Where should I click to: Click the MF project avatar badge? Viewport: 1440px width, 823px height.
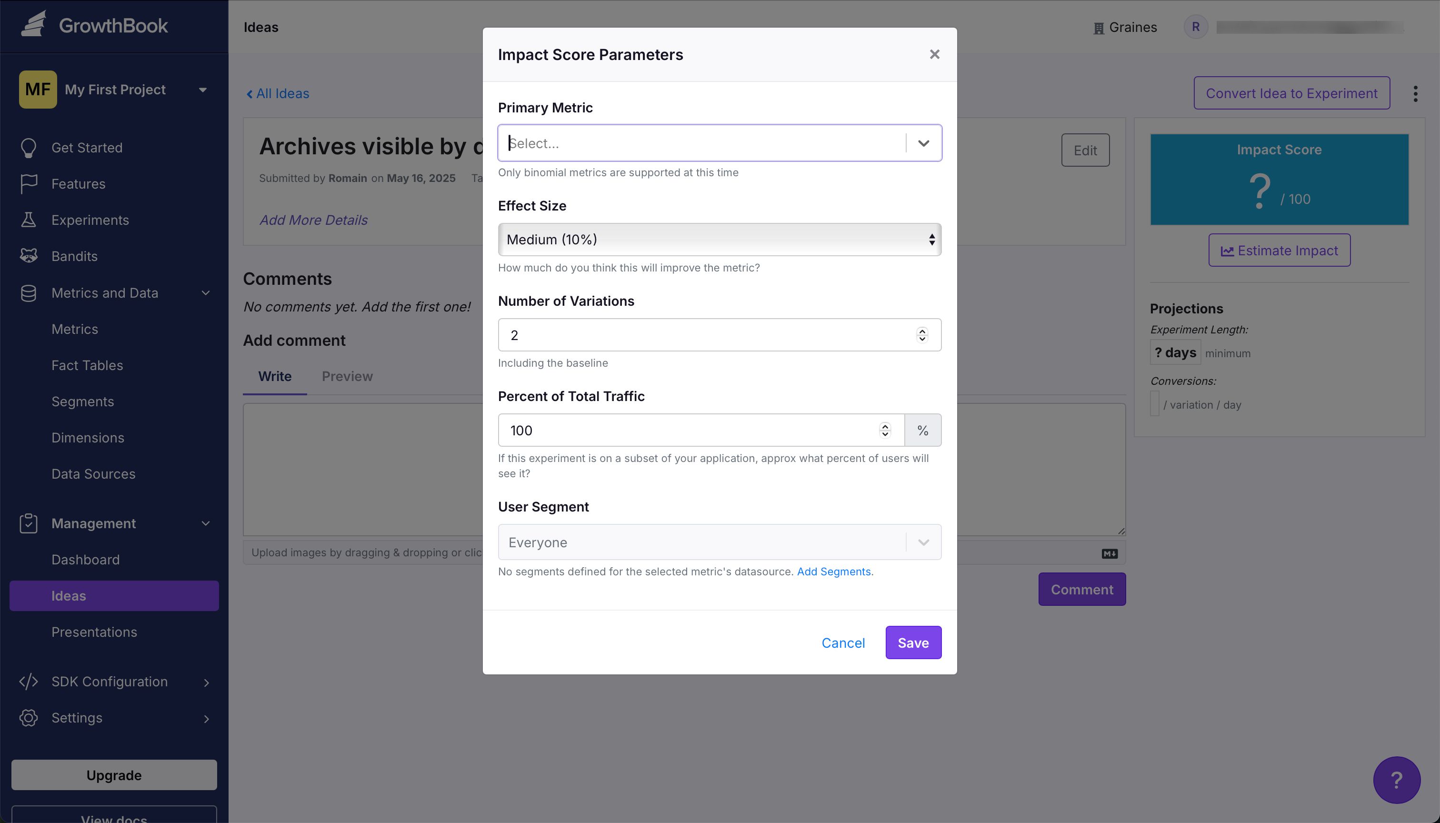38,90
